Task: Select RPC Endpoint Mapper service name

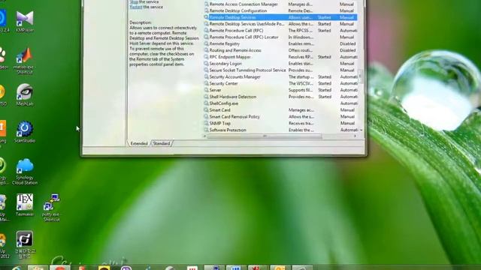Action: [x=230, y=57]
